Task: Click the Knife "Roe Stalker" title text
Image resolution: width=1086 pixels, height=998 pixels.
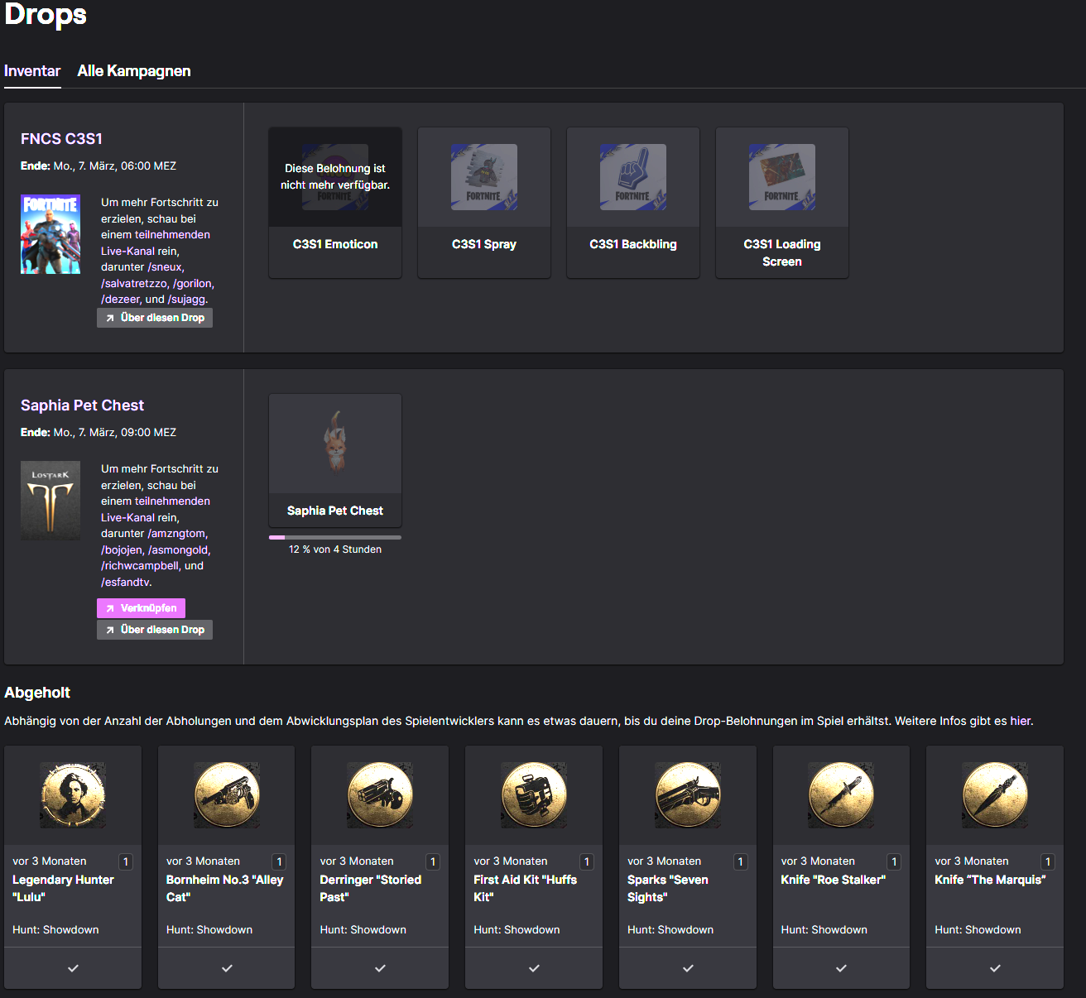Action: click(x=834, y=880)
